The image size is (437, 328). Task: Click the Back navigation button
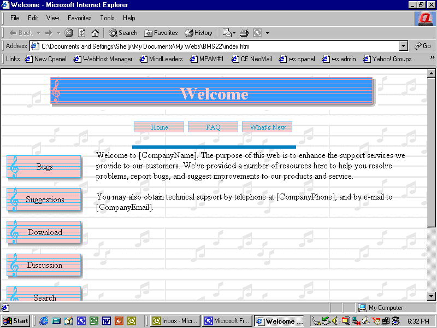21,33
